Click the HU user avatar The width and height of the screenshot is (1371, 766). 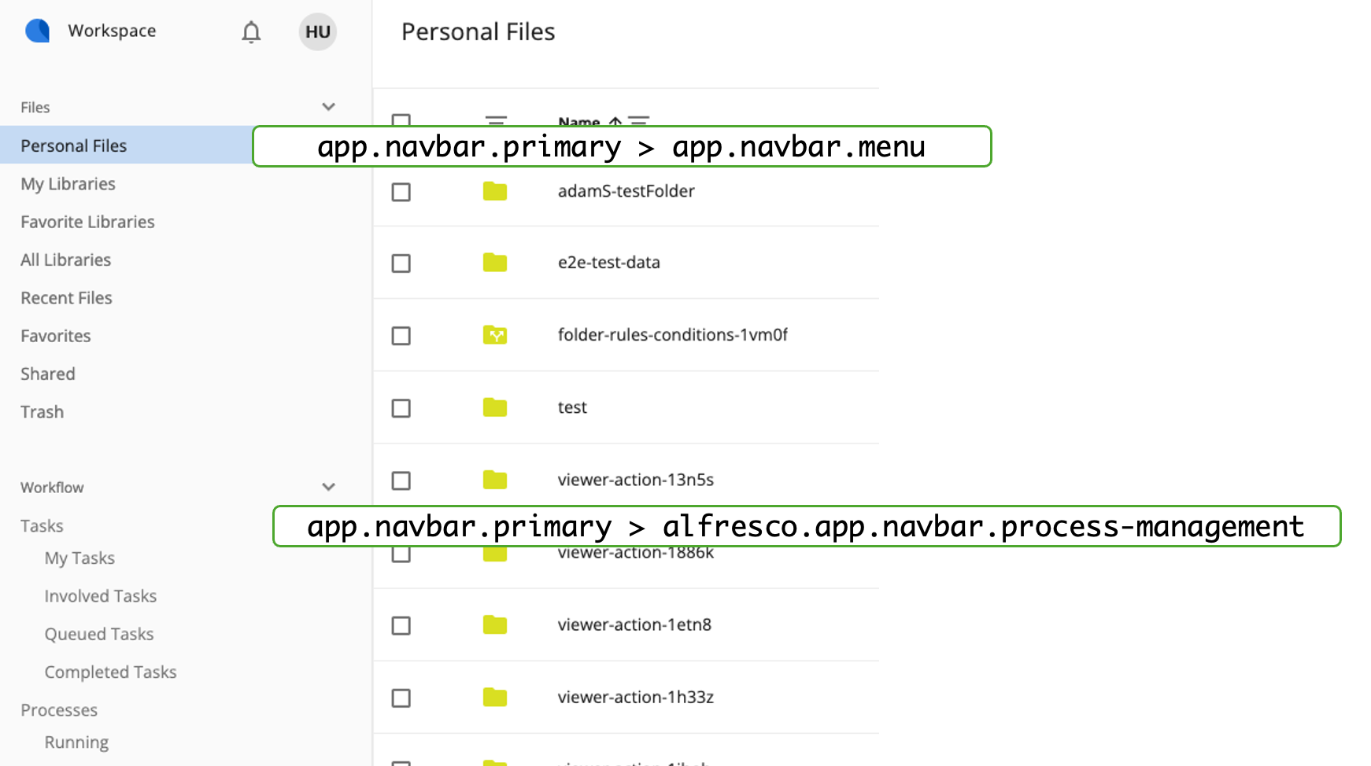[317, 32]
